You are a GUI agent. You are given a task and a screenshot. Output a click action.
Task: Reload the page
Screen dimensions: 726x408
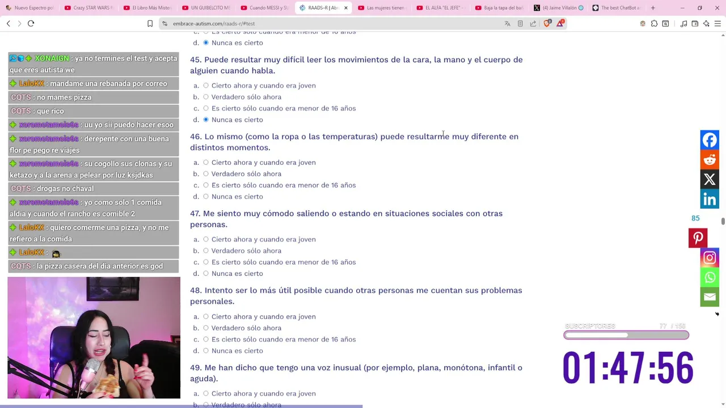pos(31,23)
